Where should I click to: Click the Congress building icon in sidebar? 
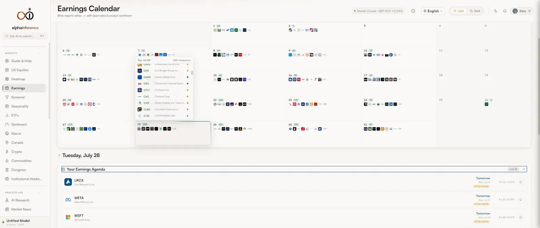pyautogui.click(x=7, y=170)
